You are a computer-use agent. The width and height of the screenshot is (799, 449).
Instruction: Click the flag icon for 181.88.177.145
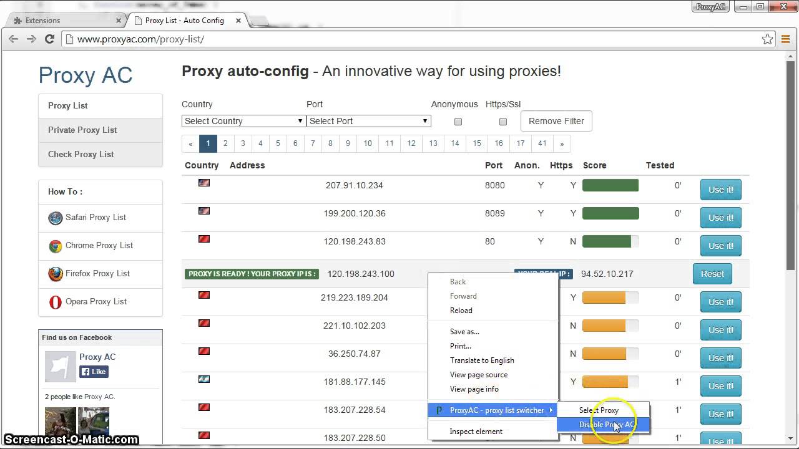204,379
